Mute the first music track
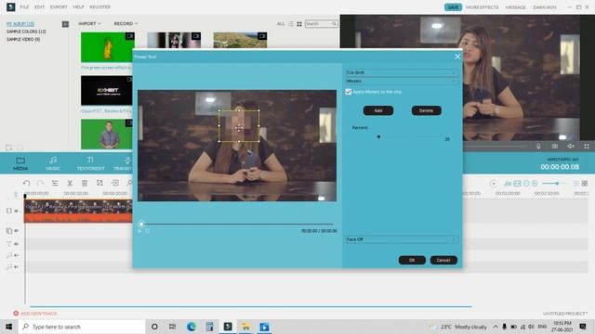This screenshot has width=595, height=334. click(17, 256)
